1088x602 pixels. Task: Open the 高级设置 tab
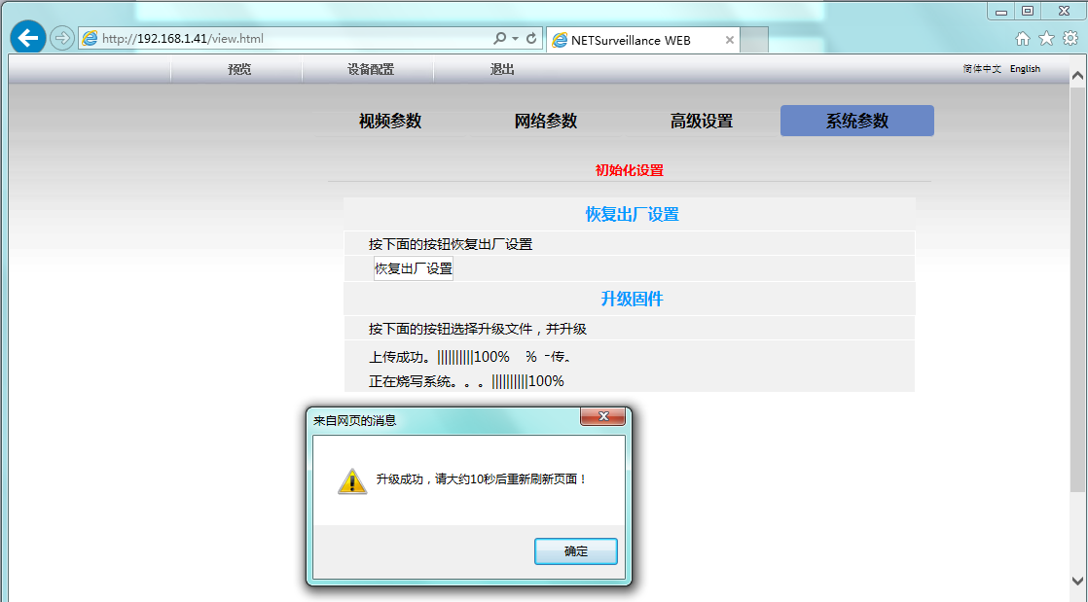tap(702, 122)
